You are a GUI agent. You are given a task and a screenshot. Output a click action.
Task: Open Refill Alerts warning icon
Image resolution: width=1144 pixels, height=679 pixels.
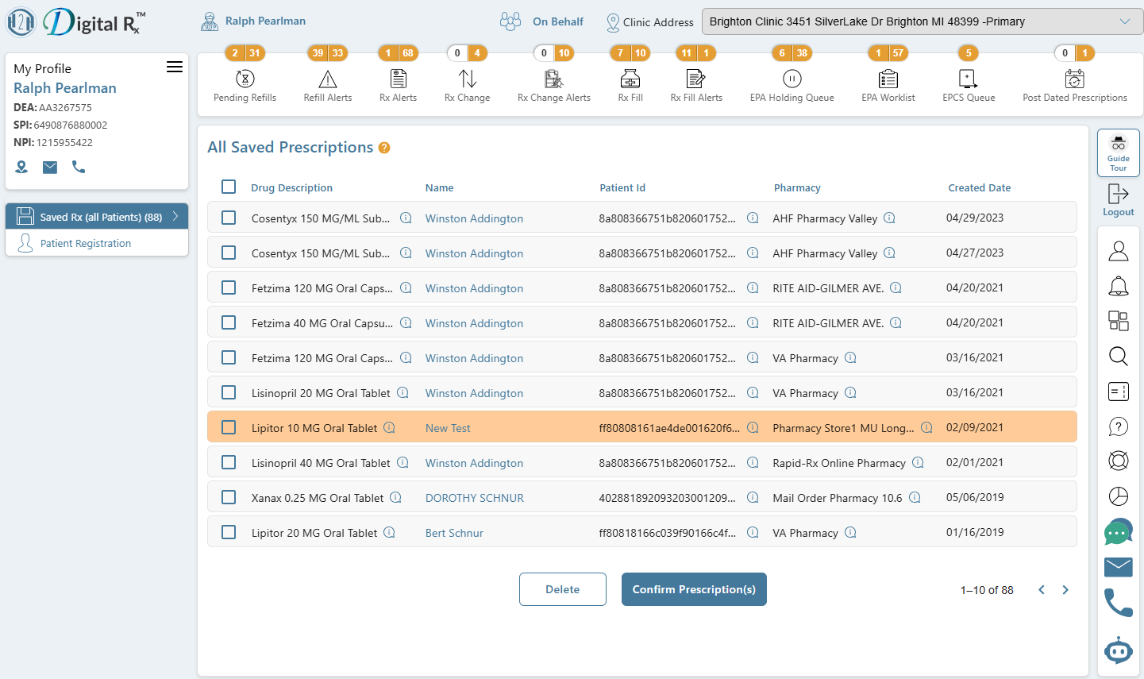[x=328, y=79]
